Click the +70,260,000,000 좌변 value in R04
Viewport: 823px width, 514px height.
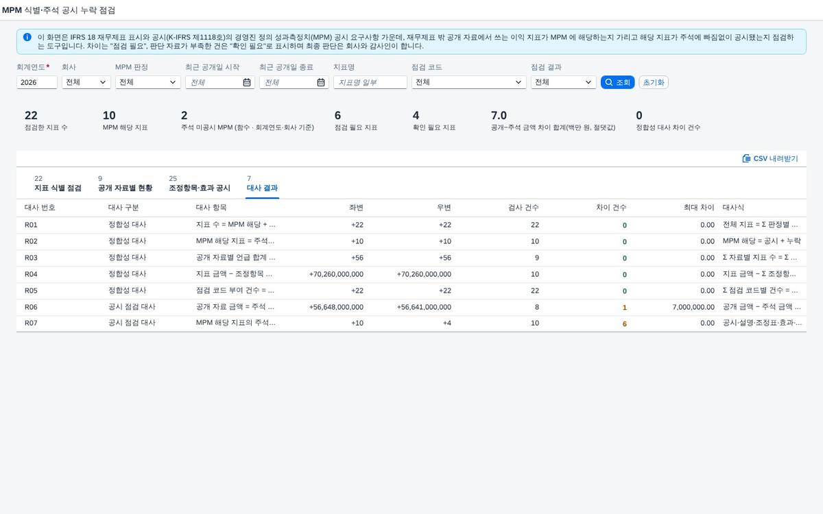(337, 274)
